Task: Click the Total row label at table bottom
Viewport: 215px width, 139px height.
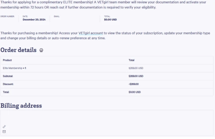Action: click(x=6, y=92)
